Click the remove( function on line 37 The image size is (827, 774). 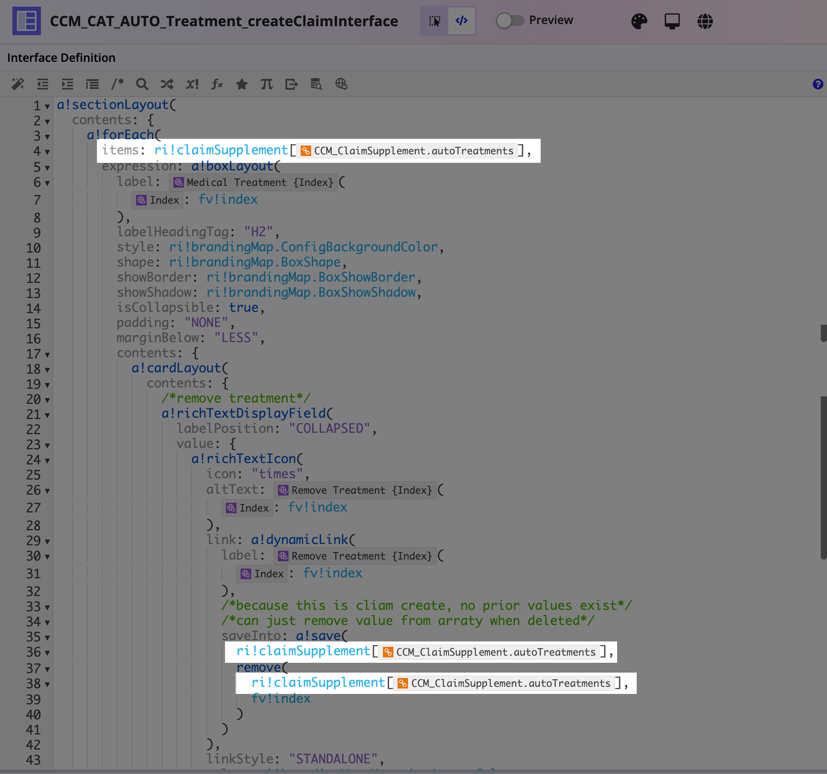tap(262, 667)
